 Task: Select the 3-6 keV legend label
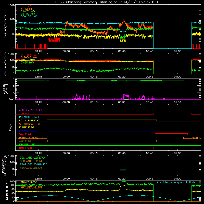[x=26, y=6]
